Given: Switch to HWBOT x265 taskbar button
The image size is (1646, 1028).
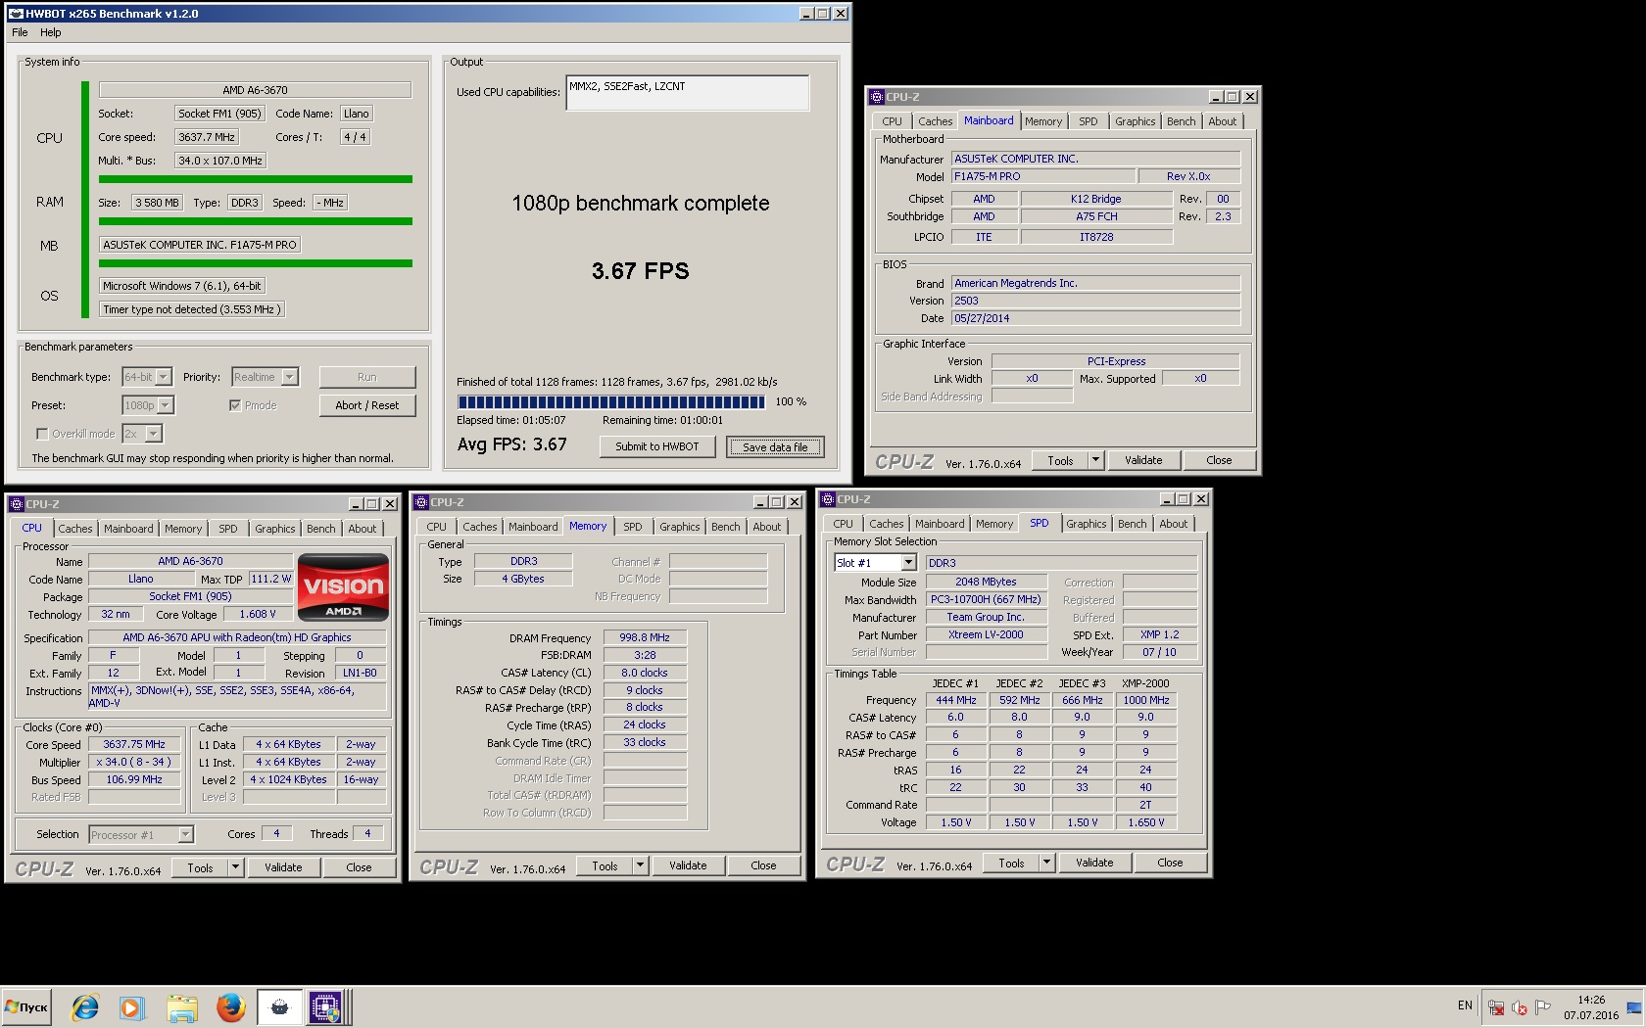Looking at the screenshot, I should 279,1006.
